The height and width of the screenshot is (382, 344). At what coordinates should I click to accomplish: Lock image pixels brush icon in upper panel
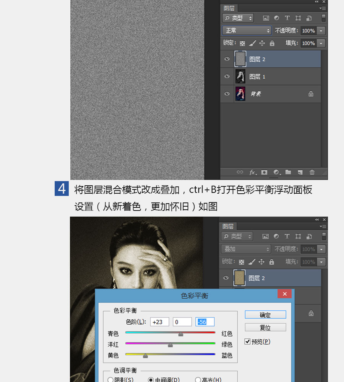(x=252, y=43)
